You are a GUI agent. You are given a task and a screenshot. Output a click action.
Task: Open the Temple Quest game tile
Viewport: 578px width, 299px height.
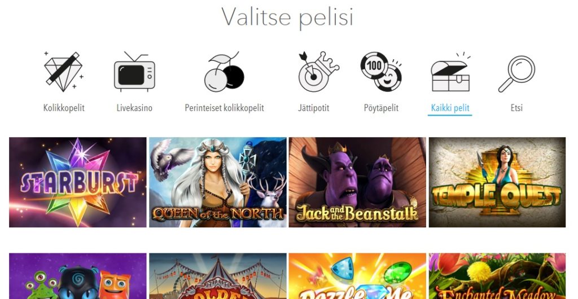point(497,182)
